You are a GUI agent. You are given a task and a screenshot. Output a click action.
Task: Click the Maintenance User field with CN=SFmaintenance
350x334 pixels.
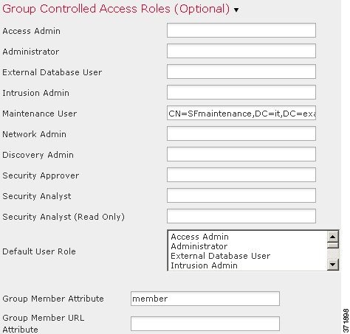(241, 113)
